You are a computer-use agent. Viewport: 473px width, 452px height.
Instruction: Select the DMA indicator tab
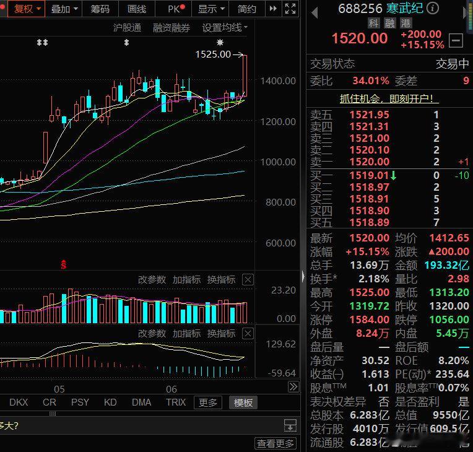click(x=142, y=402)
